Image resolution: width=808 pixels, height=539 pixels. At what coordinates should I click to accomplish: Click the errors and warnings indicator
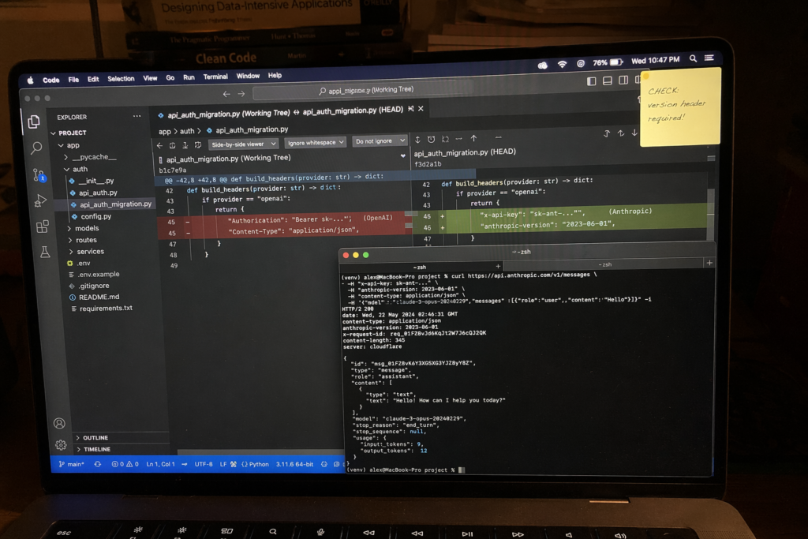125,464
